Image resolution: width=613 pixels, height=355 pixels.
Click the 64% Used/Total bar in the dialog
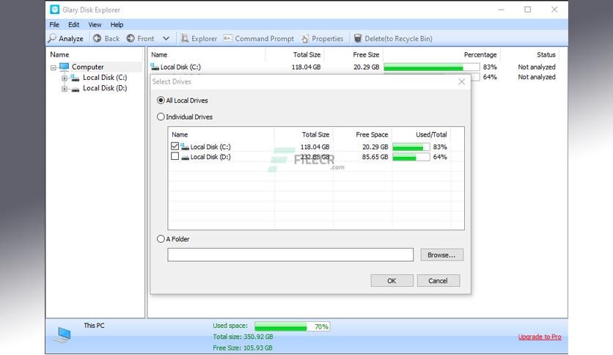(411, 157)
